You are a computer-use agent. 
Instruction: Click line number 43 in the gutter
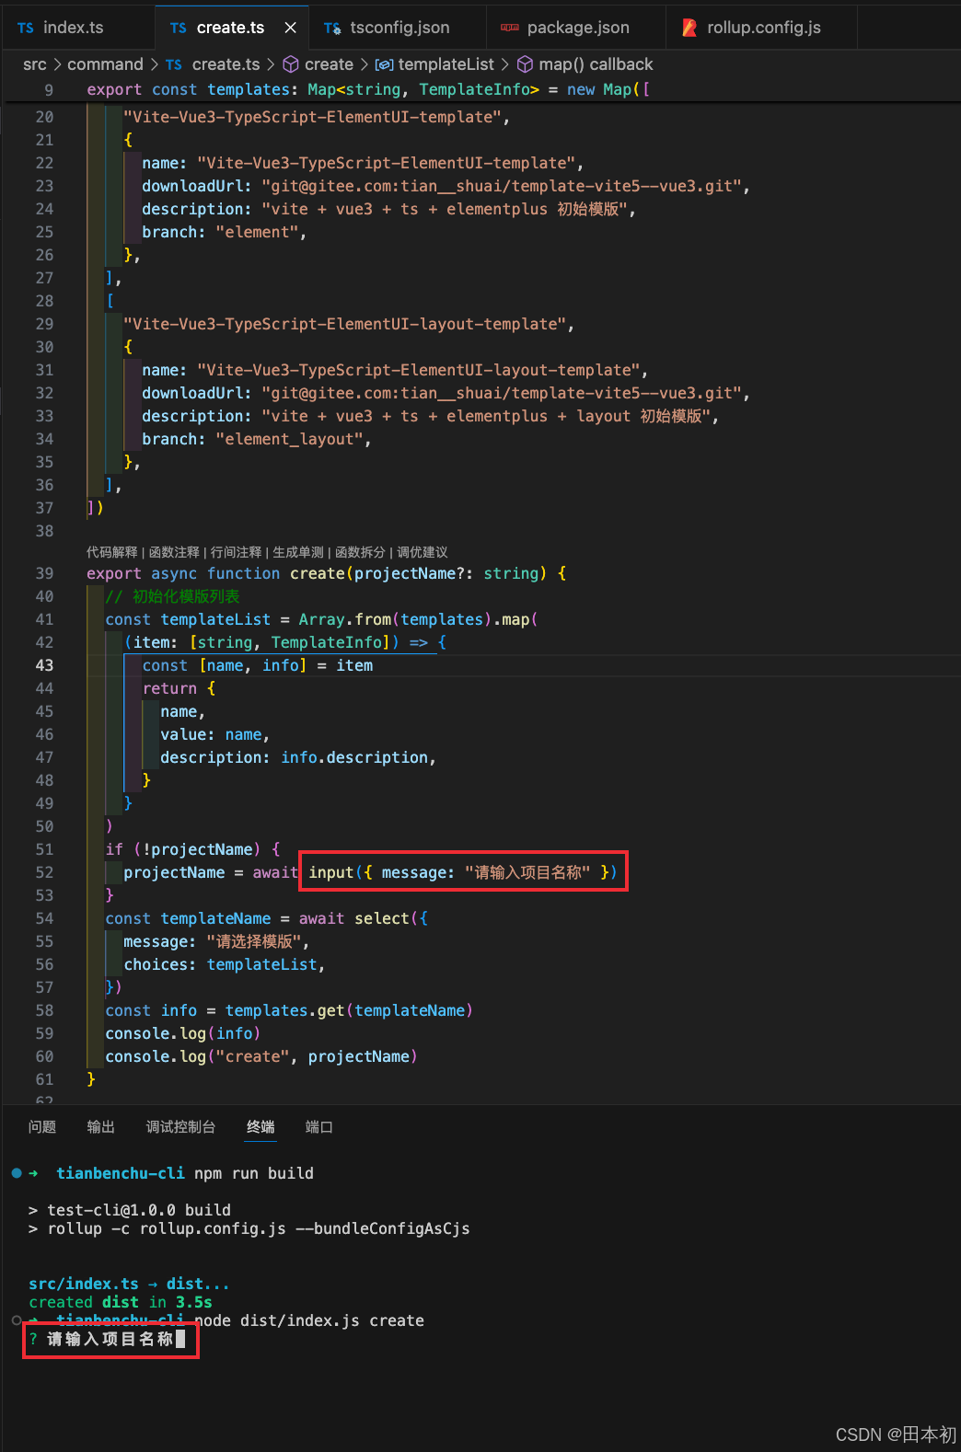[x=44, y=665]
